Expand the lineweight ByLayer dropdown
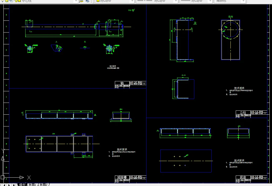 (210, 1)
